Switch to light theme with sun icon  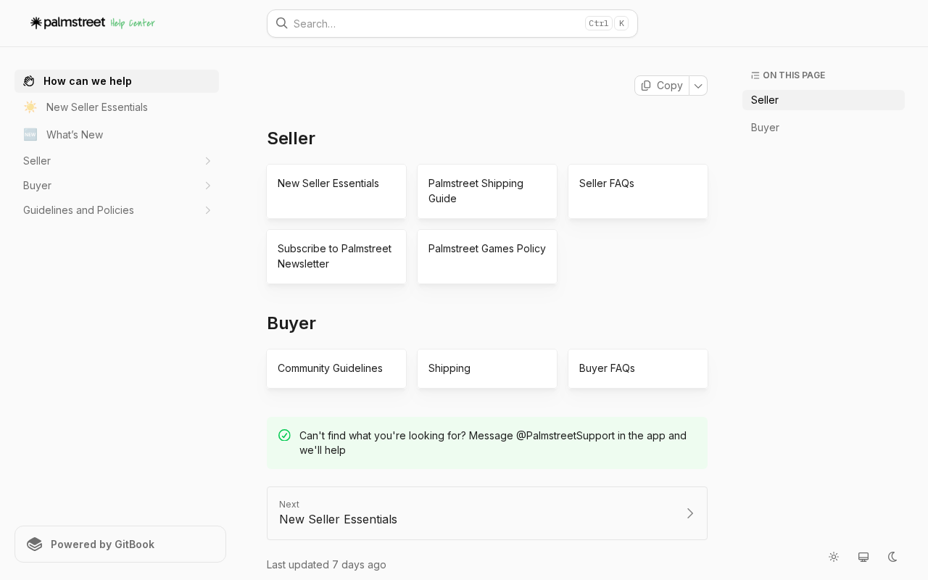834,557
